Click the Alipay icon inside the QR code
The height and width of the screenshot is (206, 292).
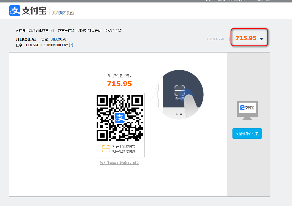120,118
